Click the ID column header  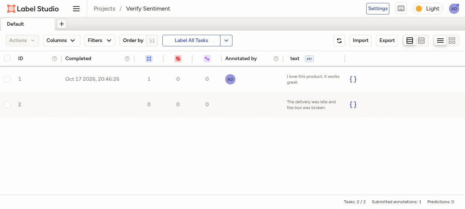(x=21, y=59)
